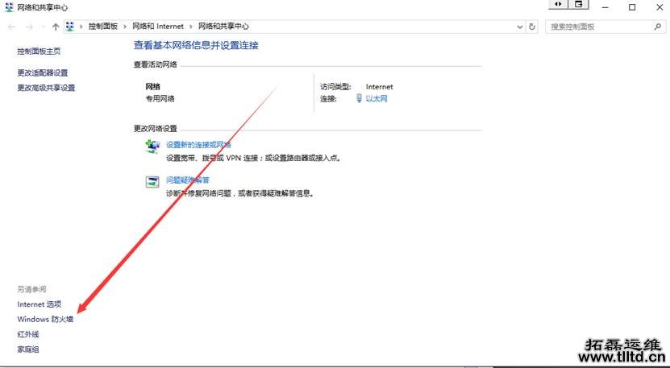Click the window snapshot icon in title bar
This screenshot has height=368, width=670.
click(579, 4)
